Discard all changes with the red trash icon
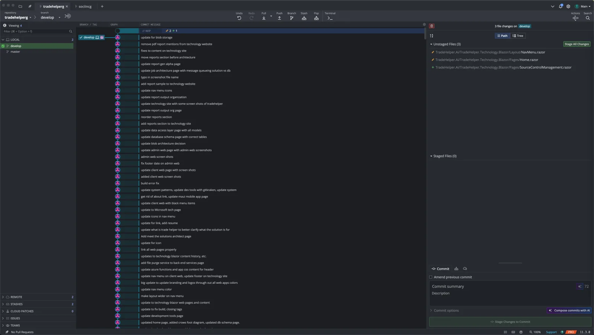This screenshot has height=335, width=594. coord(431,26)
